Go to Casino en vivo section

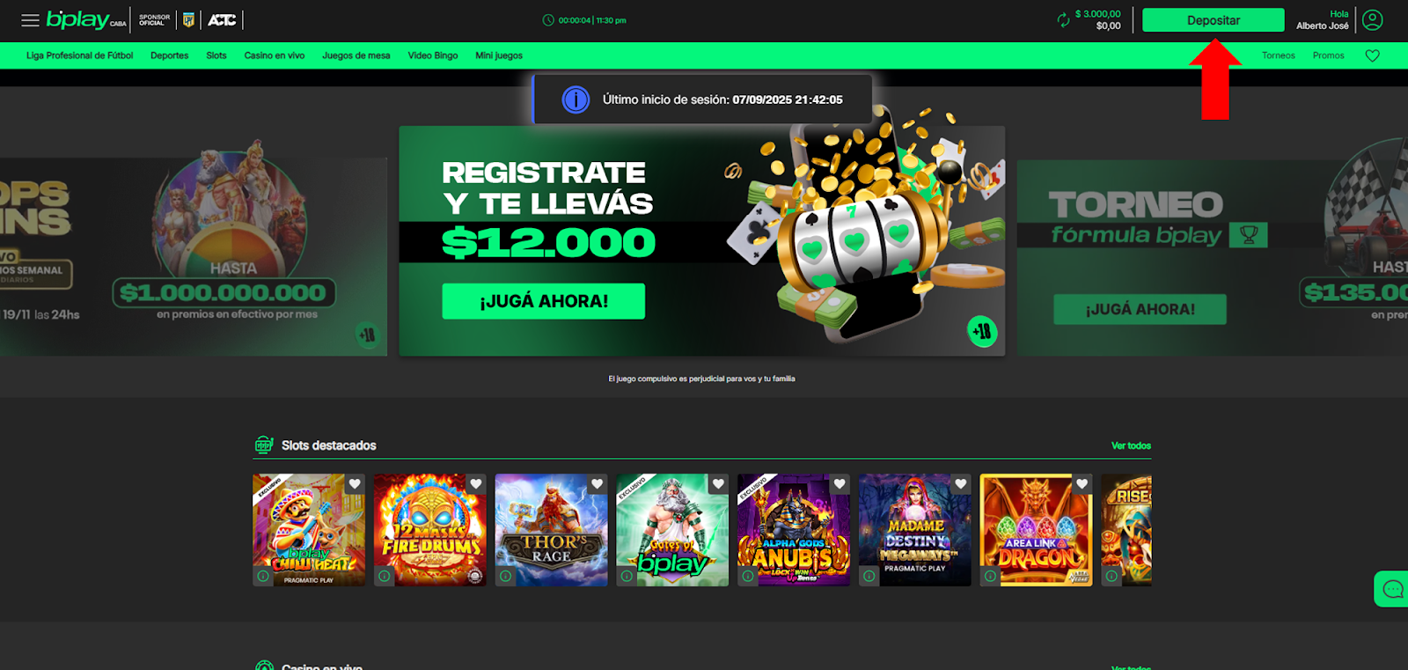[x=275, y=55]
